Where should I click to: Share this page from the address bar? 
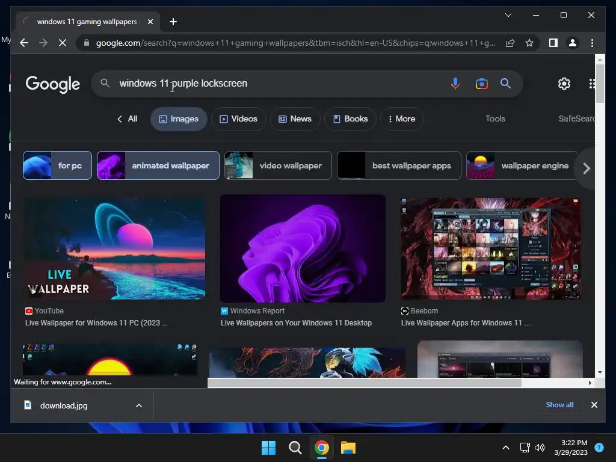[510, 43]
